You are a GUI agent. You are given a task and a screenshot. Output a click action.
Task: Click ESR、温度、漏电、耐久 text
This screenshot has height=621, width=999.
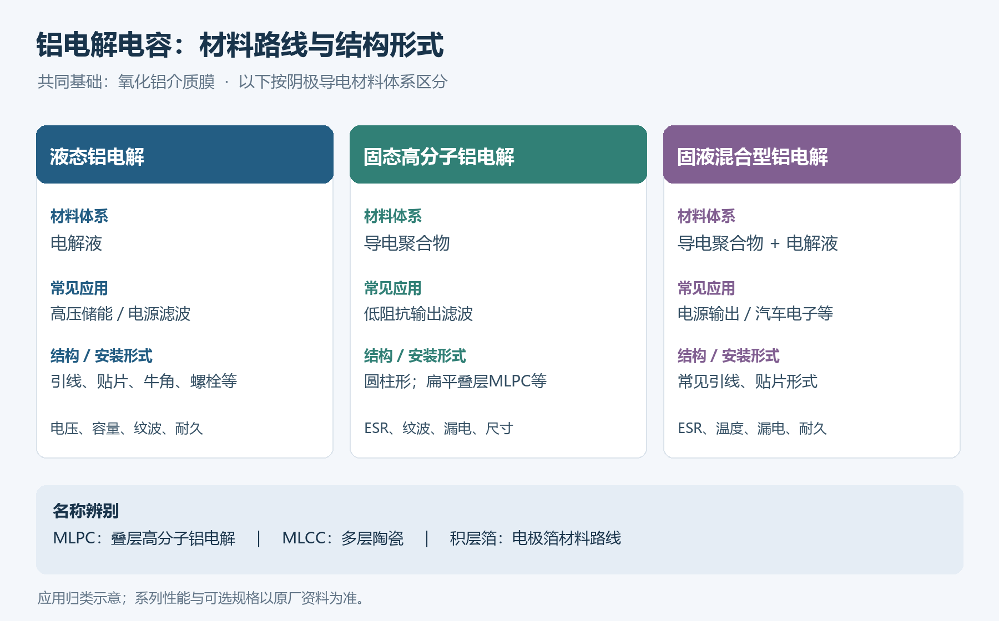[752, 429]
